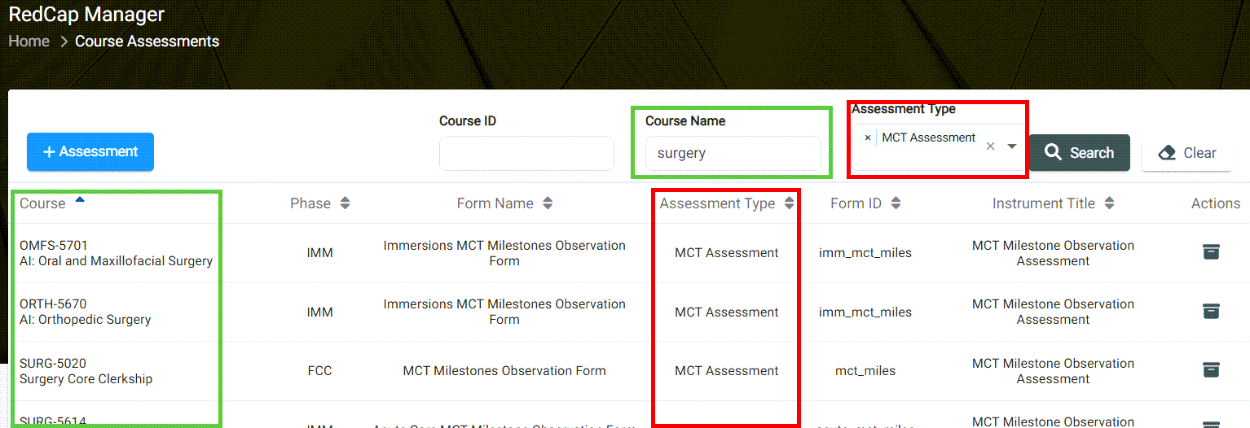Sort by Instrument Title column arrows
Viewport: 1250px width, 428px height.
click(1109, 203)
